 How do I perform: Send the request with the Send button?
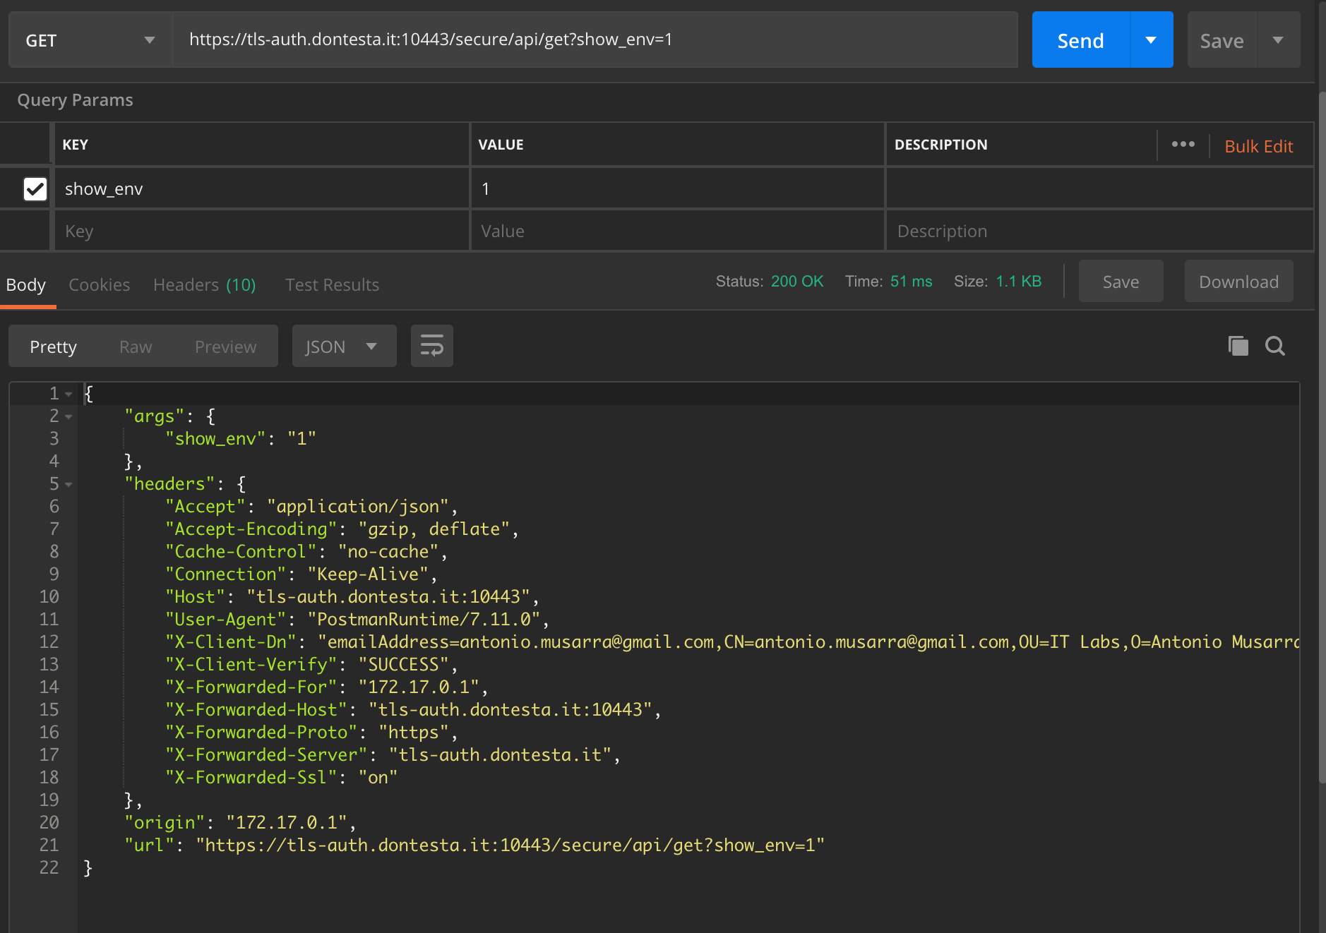coord(1080,40)
